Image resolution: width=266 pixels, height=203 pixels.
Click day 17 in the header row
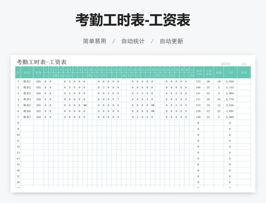pyautogui.click(x=124, y=70)
